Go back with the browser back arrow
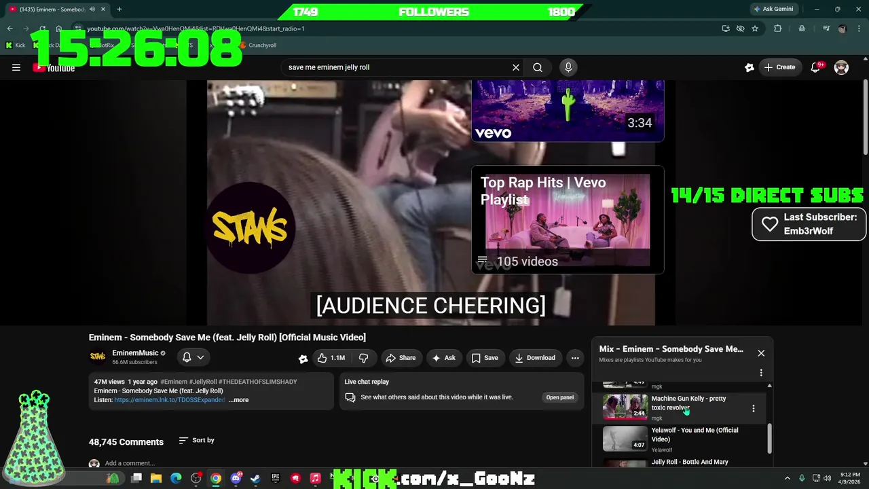 point(10,29)
